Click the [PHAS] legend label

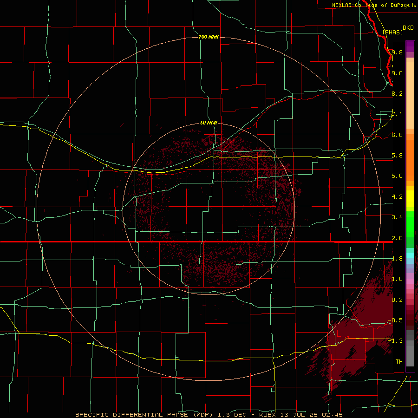392,32
